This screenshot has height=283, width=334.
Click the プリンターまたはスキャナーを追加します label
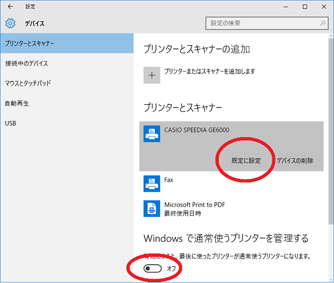pyautogui.click(x=209, y=72)
